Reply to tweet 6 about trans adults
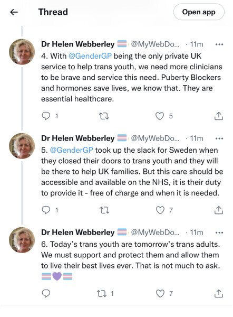The height and width of the screenshot is (317, 233). pos(46,293)
